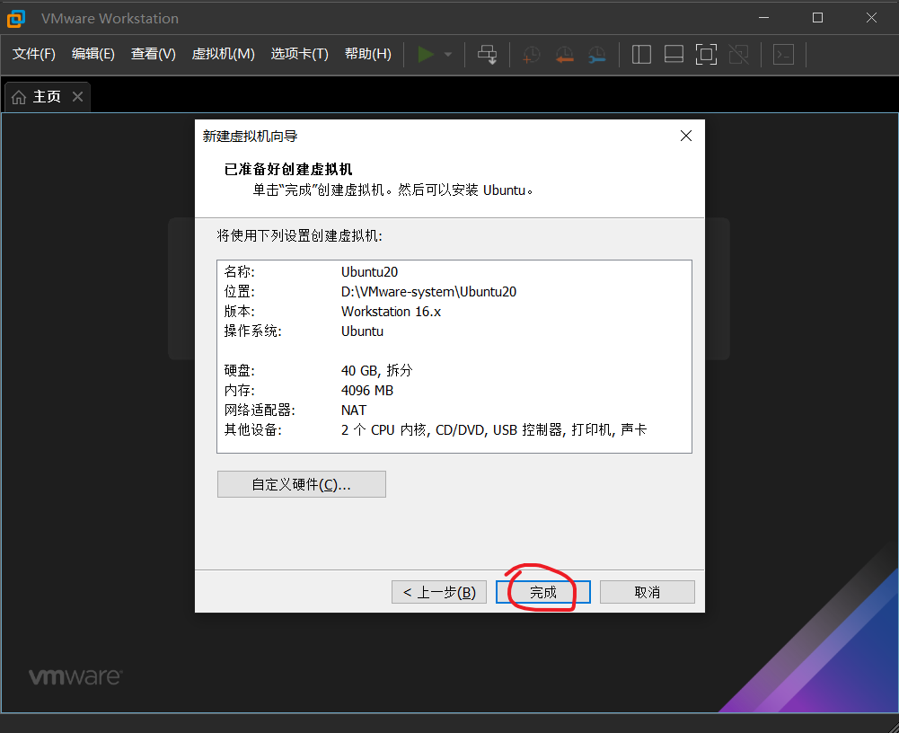Click the send Ctrl+Alt+Del toolbar icon

tap(488, 55)
